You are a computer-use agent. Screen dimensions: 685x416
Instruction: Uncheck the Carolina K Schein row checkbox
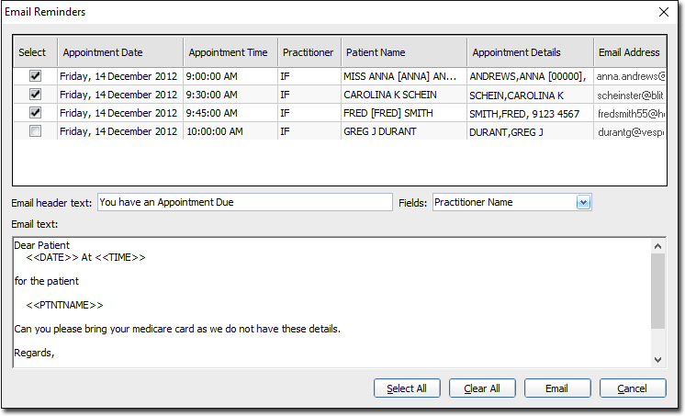[35, 95]
